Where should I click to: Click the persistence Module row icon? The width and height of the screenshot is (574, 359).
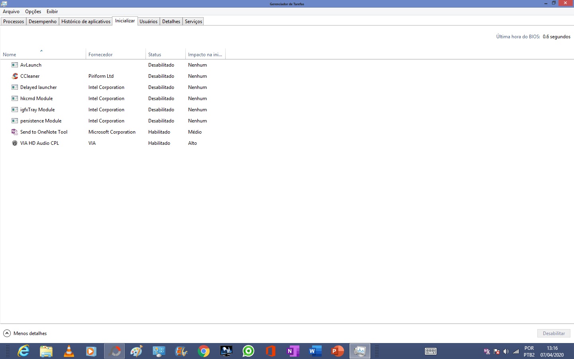point(15,121)
